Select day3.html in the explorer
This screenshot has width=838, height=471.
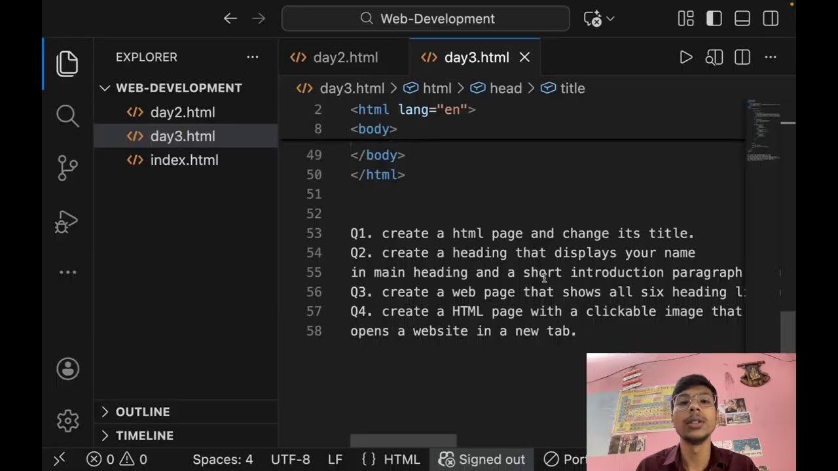(x=186, y=136)
